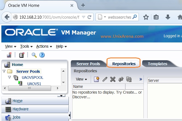Click the webssearches search field
Screen dimensions: 182x121
[x=119, y=17]
